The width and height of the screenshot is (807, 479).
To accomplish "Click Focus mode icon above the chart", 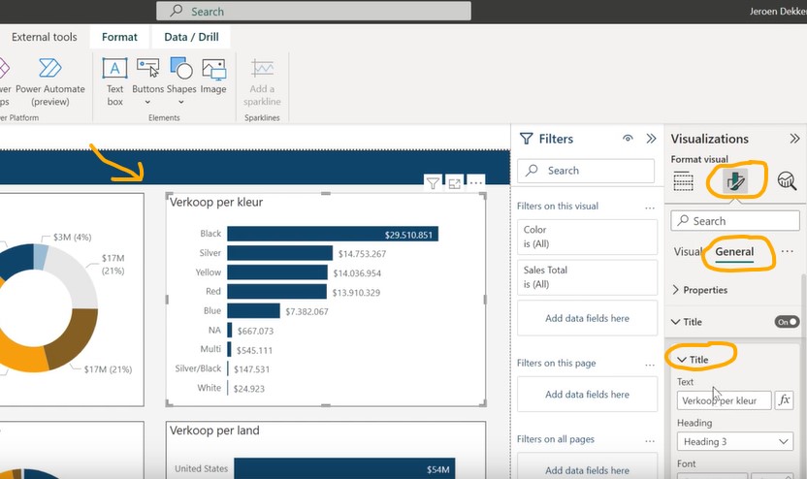I will [455, 182].
